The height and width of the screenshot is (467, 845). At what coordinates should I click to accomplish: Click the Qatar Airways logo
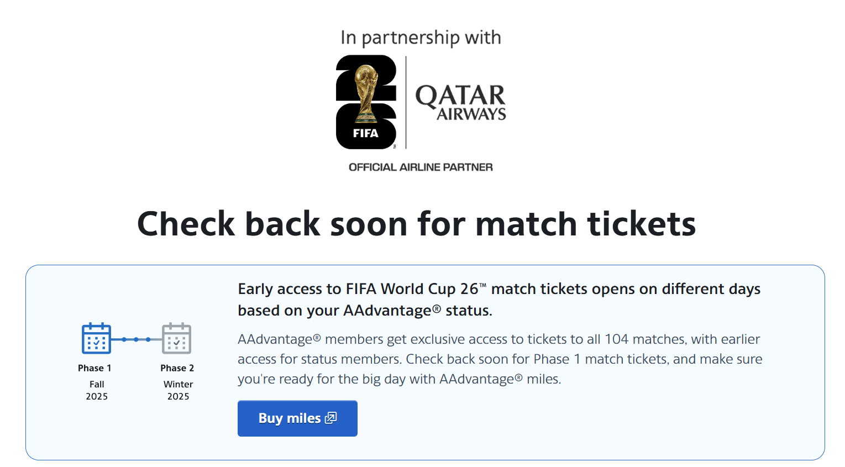pyautogui.click(x=460, y=102)
